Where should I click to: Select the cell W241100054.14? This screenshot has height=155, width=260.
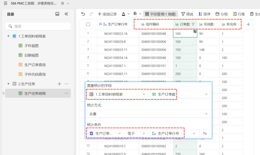tap(118, 58)
